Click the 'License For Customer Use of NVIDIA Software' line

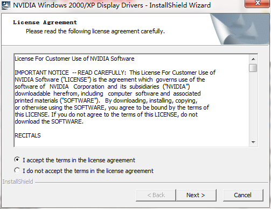coord(74,59)
